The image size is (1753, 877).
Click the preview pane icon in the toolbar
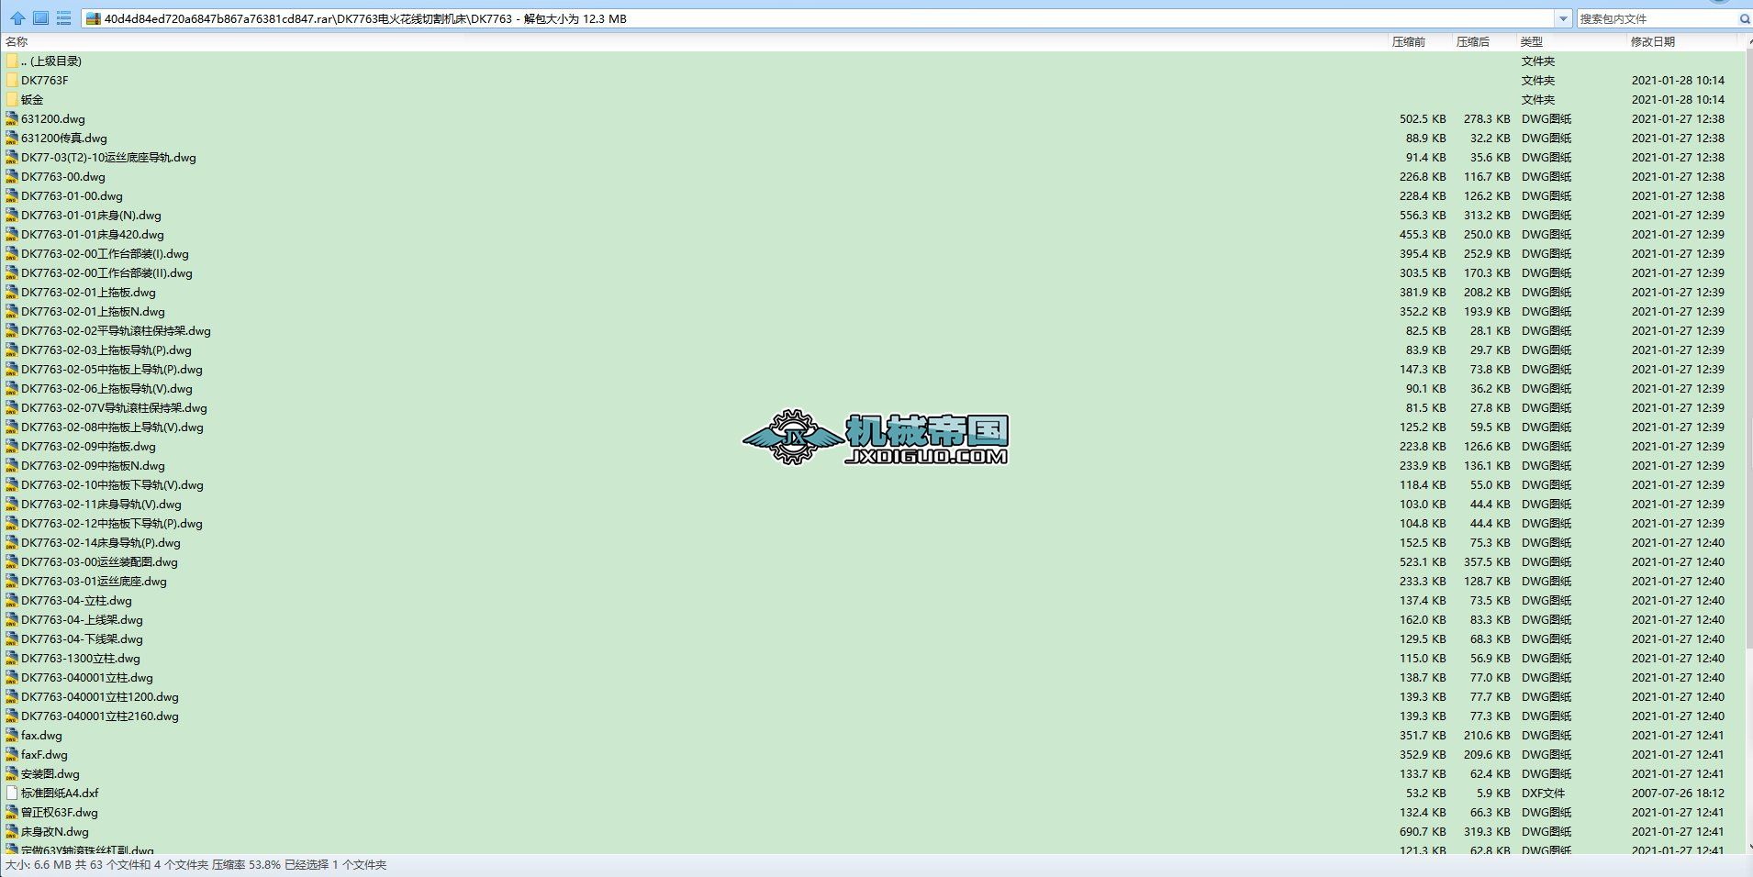point(39,17)
